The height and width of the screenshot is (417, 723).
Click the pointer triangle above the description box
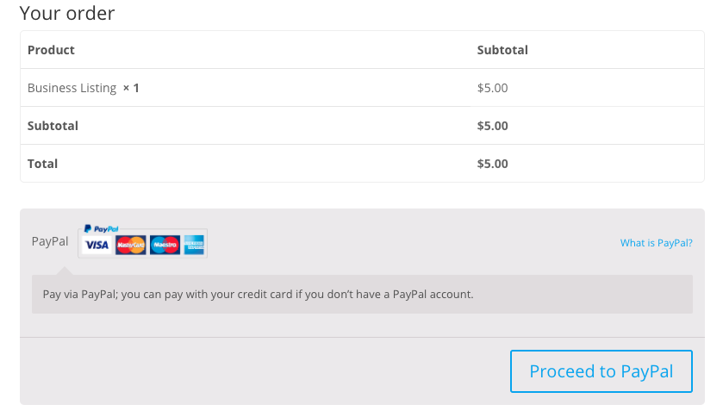(65, 271)
